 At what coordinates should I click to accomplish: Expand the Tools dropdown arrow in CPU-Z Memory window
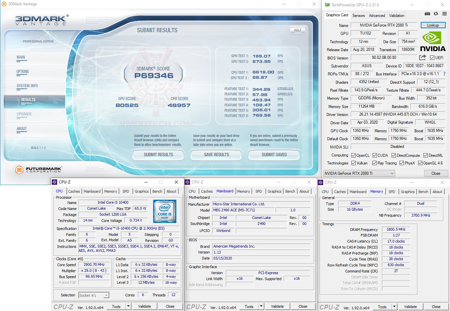pyautogui.click(x=394, y=307)
